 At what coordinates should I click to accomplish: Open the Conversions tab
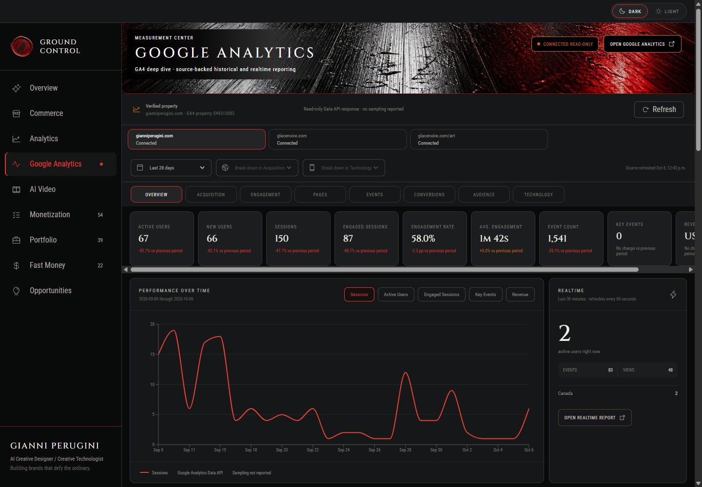pos(429,194)
